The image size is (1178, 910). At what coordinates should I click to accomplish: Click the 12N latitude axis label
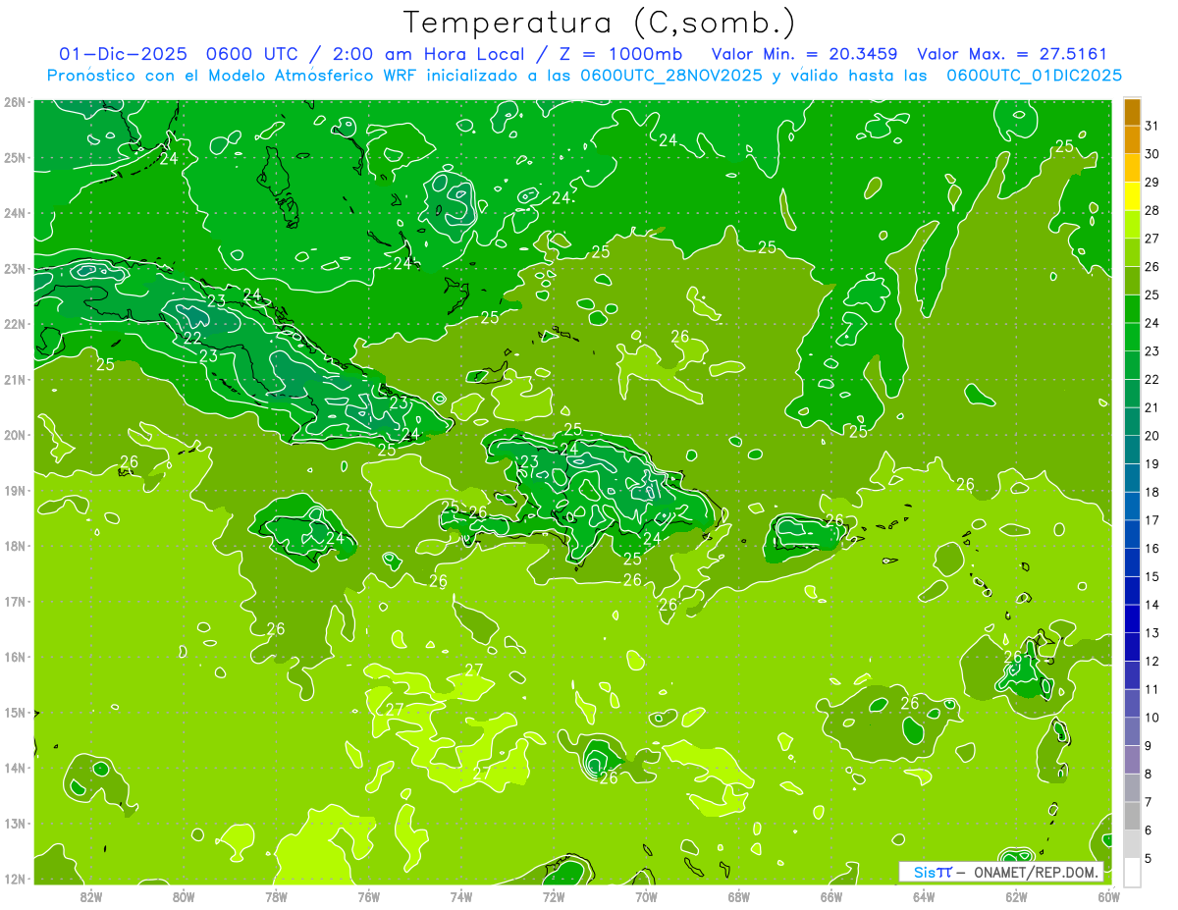coord(14,879)
